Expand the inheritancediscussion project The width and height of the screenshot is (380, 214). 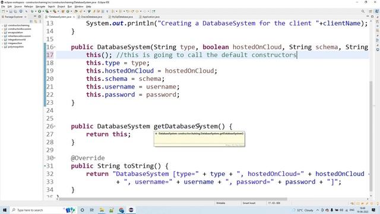click(x=2, y=36)
